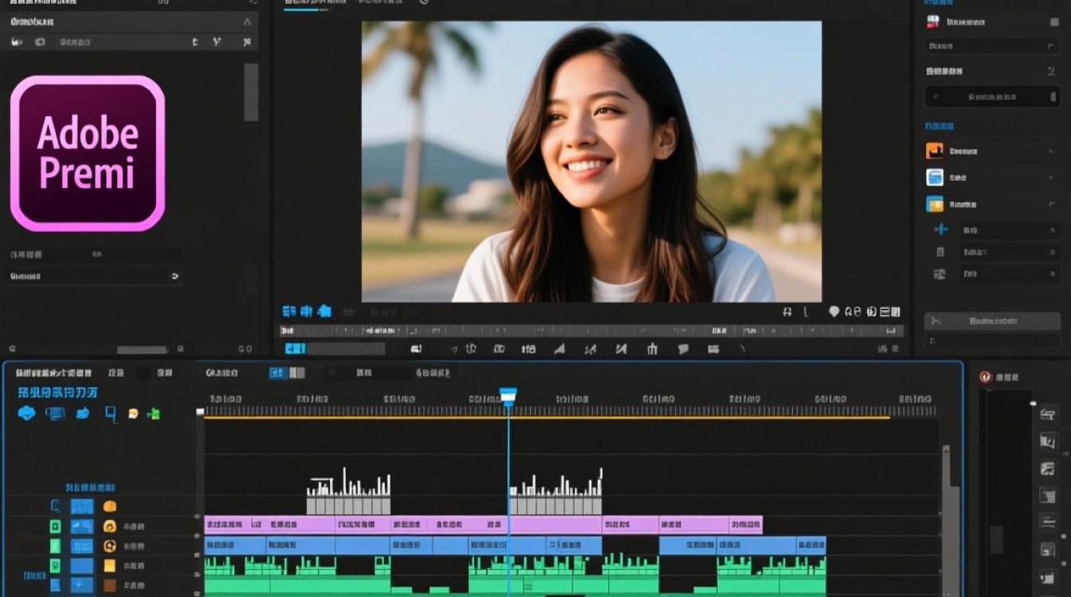Click the orange folder icon on the top track header
Screen dimensions: 1071x597
tap(110, 506)
